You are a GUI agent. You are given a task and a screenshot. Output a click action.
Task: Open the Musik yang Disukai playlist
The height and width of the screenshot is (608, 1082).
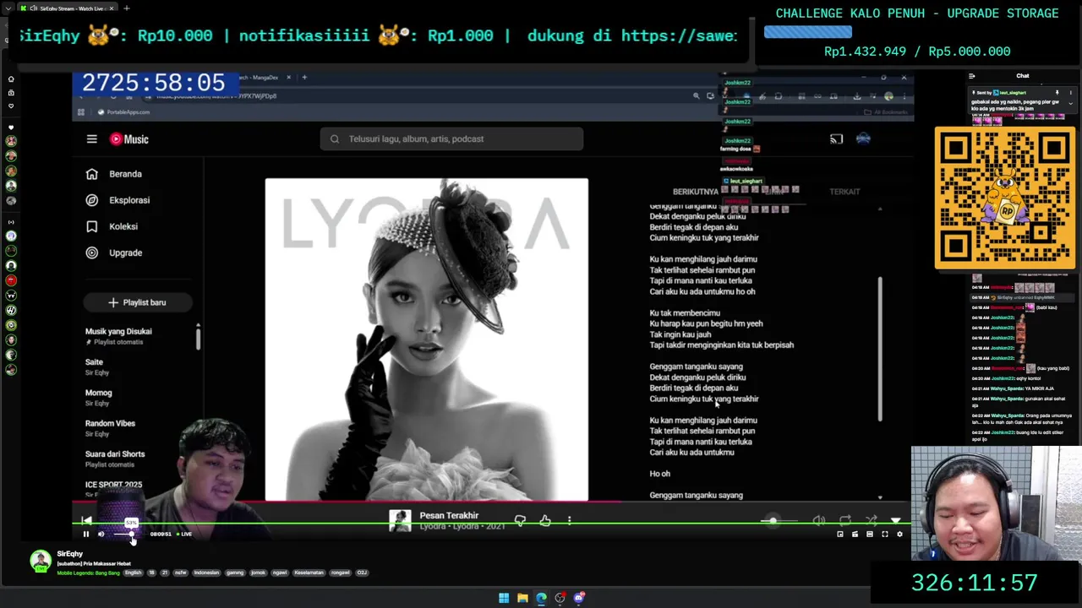[118, 336]
